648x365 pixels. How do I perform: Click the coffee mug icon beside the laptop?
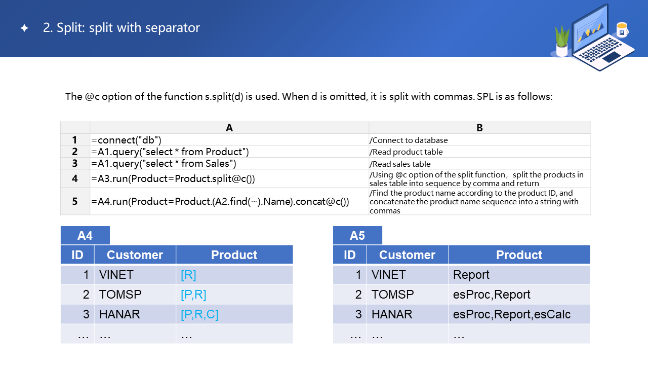click(x=622, y=30)
